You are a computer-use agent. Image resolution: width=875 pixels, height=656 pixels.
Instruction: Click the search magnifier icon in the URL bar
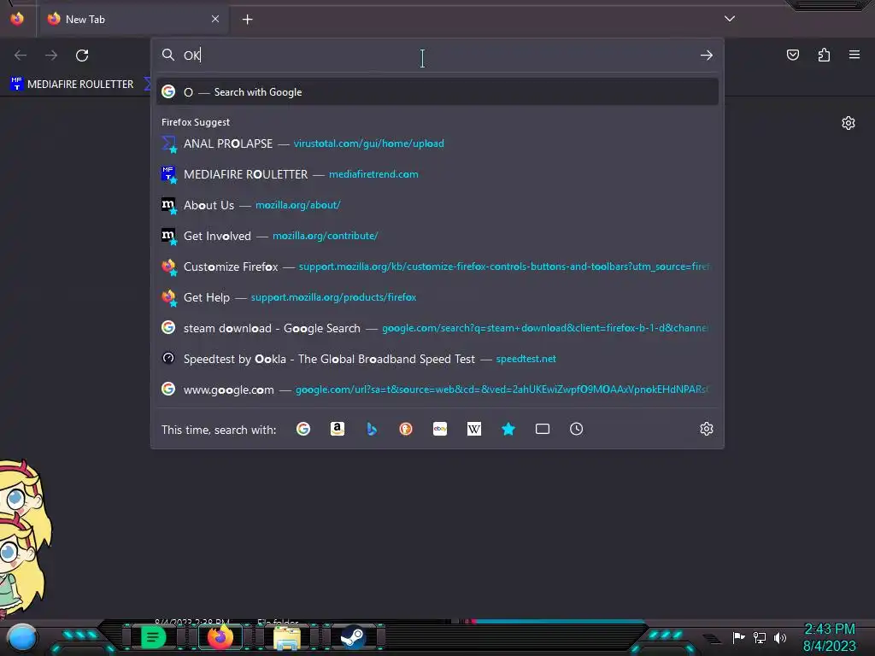tap(168, 55)
